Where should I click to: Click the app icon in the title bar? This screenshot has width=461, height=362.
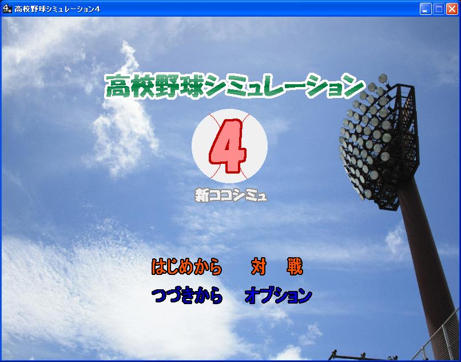pos(7,9)
